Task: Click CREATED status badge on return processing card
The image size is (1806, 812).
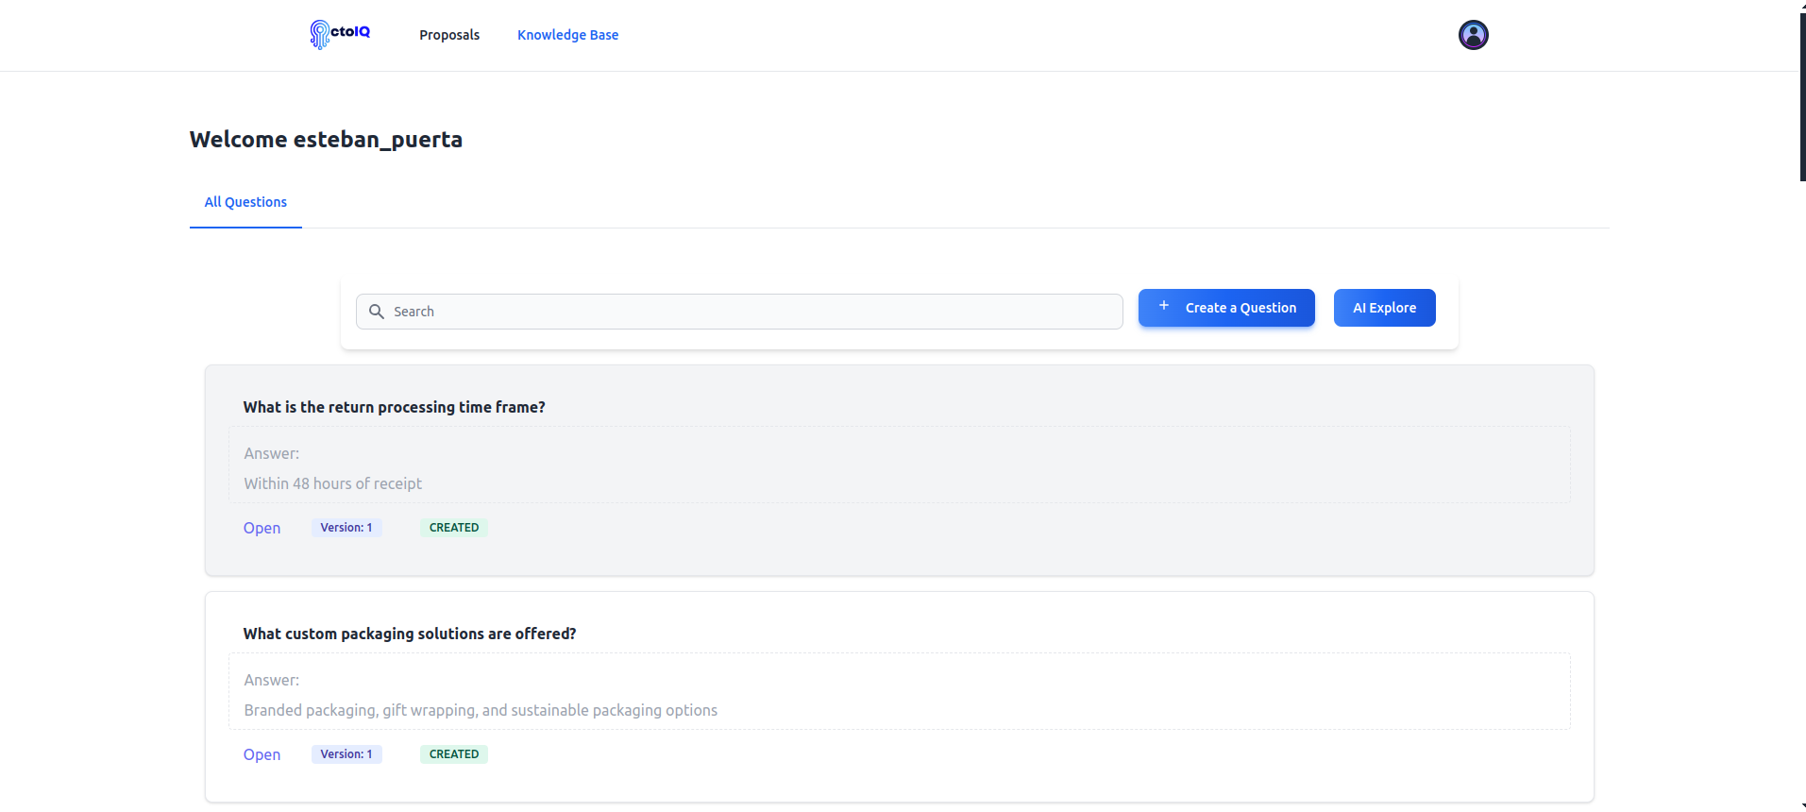Action: [x=454, y=528]
